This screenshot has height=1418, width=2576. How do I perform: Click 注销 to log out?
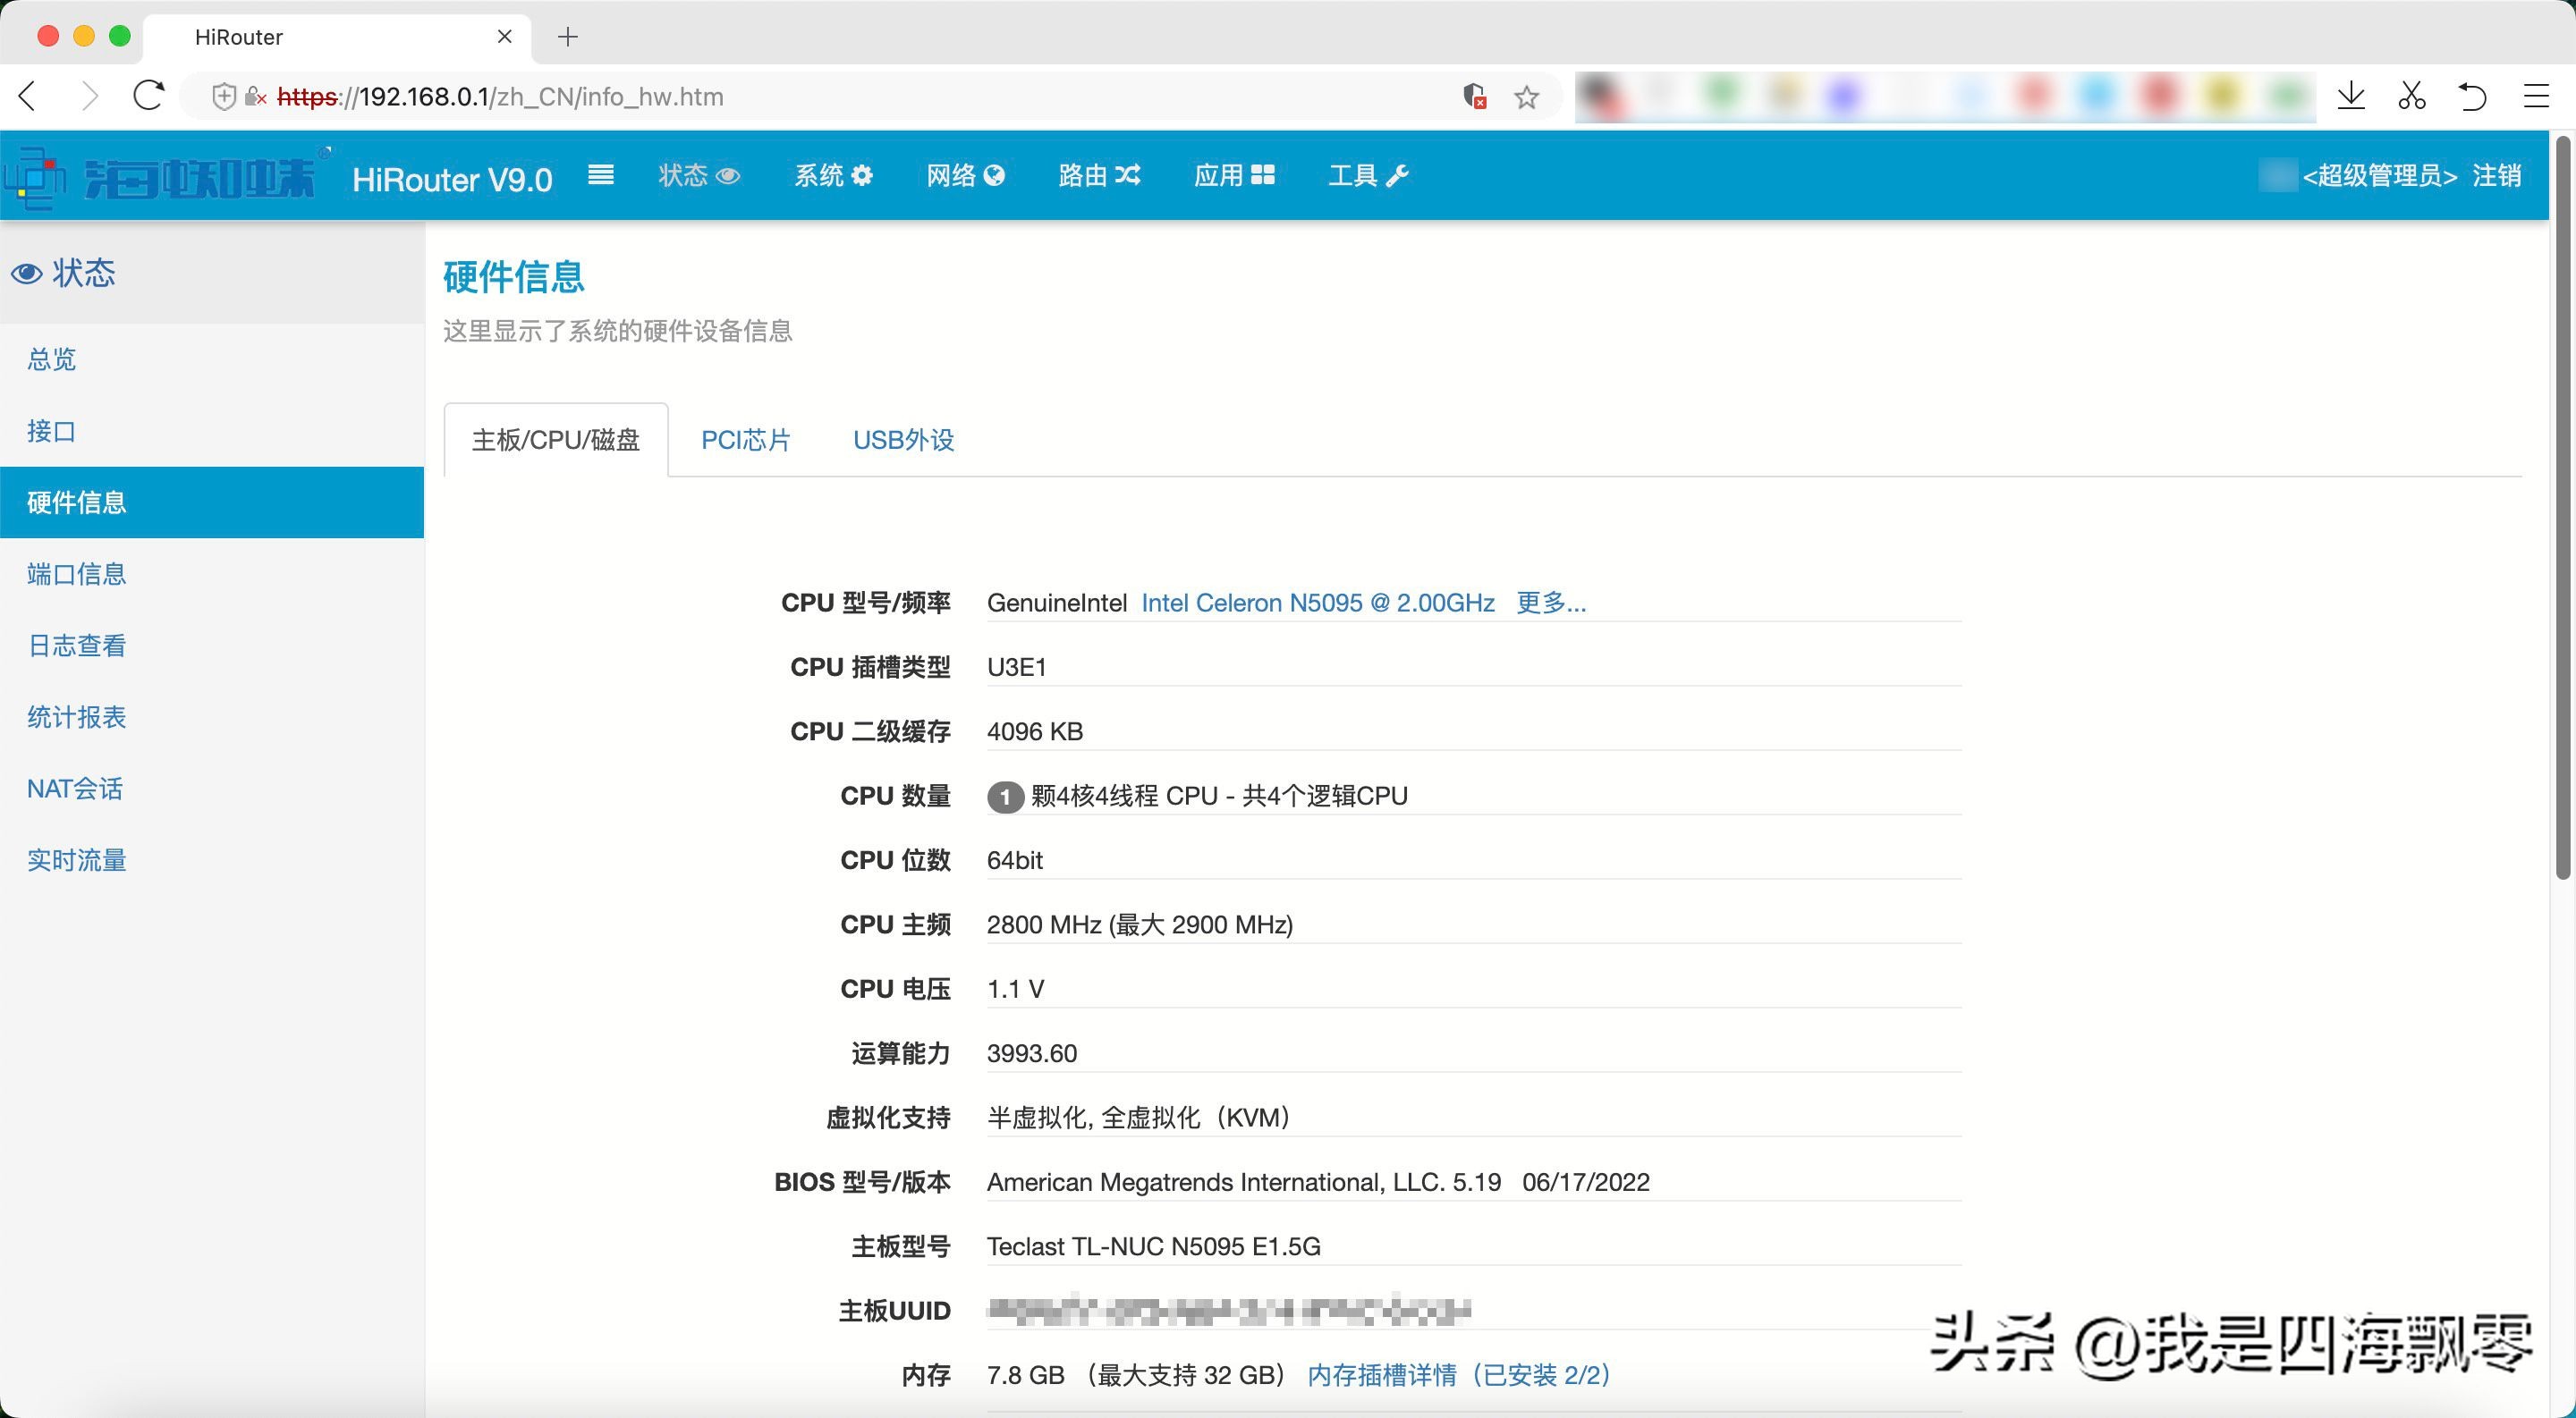coord(2496,176)
